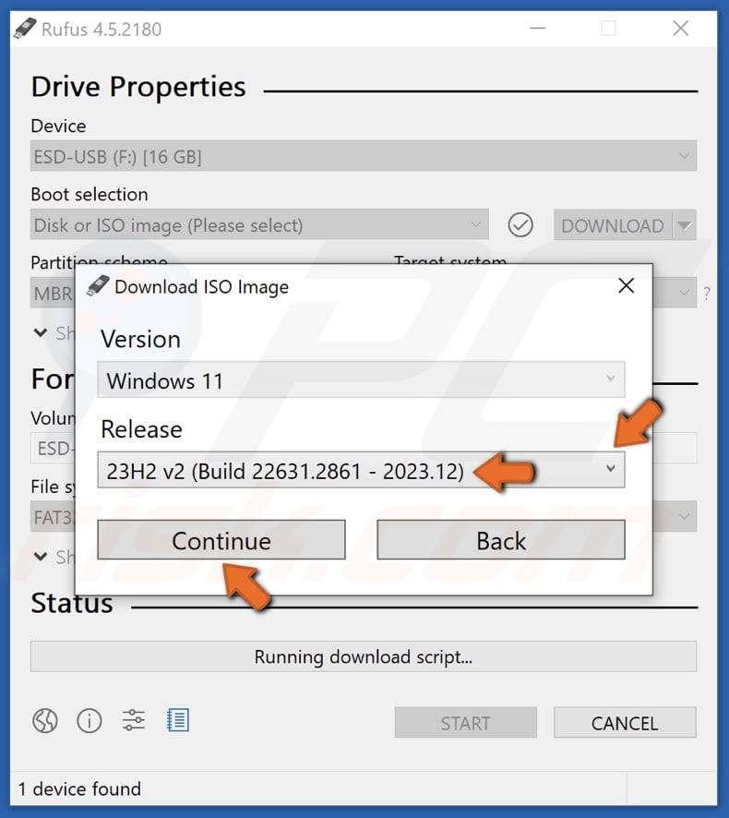Click the Running download script progress bar
This screenshot has width=729, height=818.
click(364, 656)
